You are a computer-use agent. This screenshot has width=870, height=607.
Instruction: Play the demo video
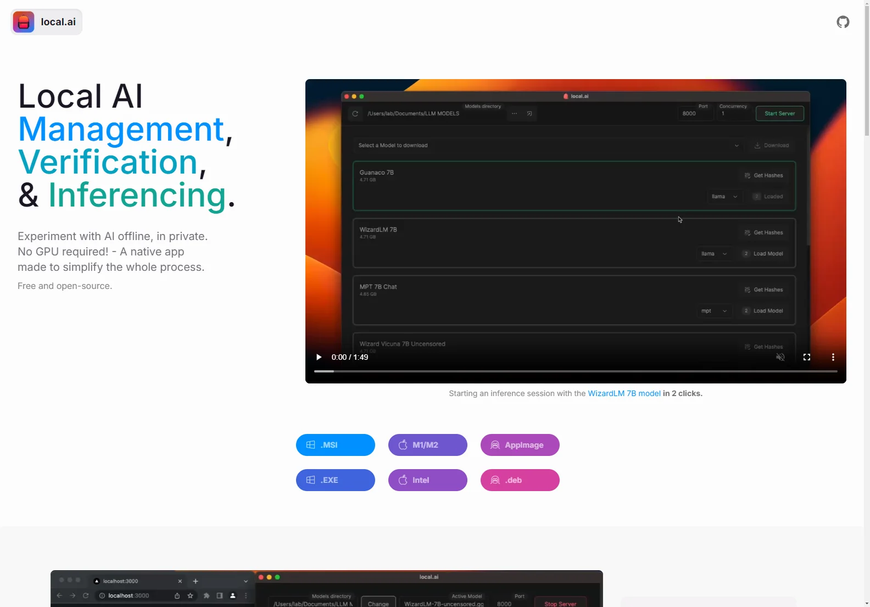coord(319,357)
